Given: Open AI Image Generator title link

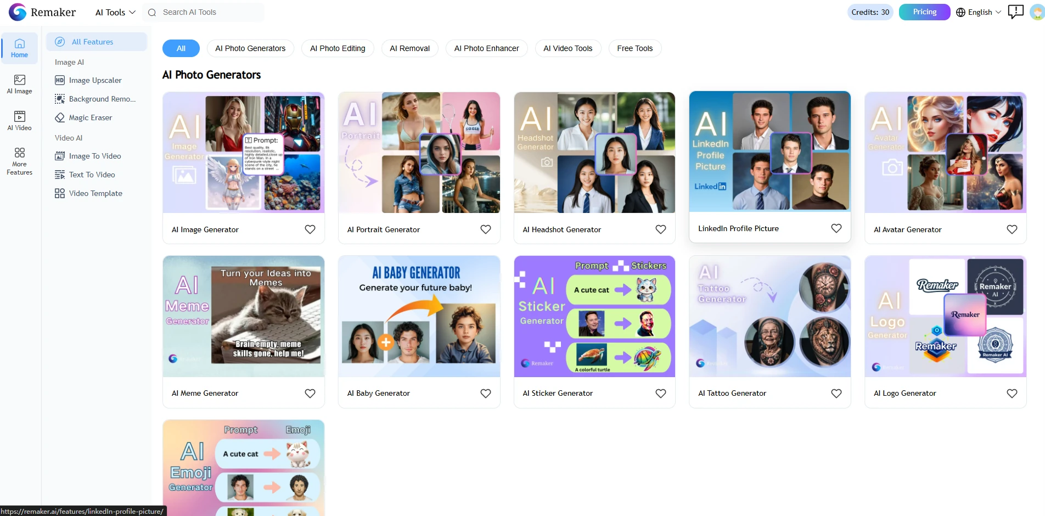Looking at the screenshot, I should click(205, 229).
